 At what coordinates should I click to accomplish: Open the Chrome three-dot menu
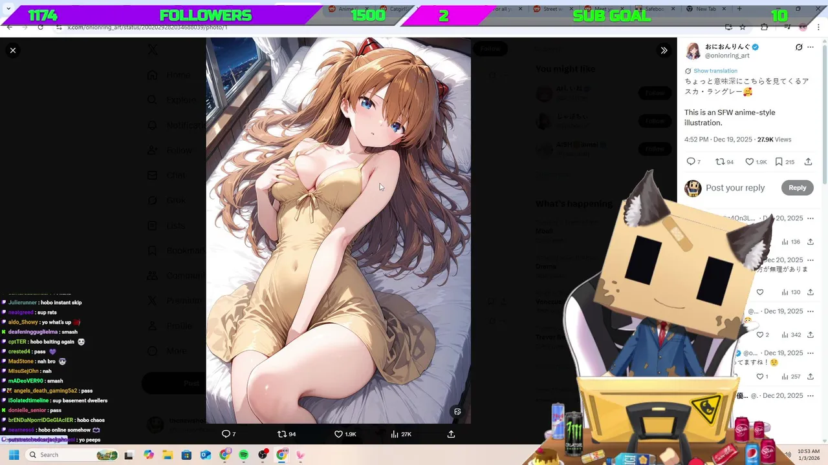click(x=818, y=27)
